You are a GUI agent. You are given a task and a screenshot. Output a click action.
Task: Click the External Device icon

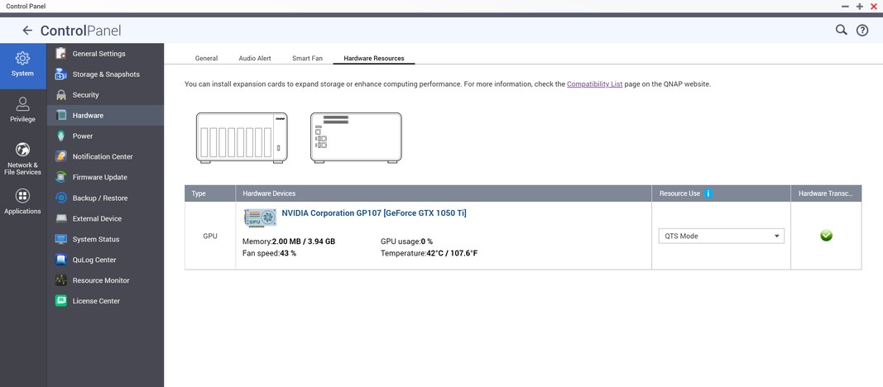(x=61, y=218)
